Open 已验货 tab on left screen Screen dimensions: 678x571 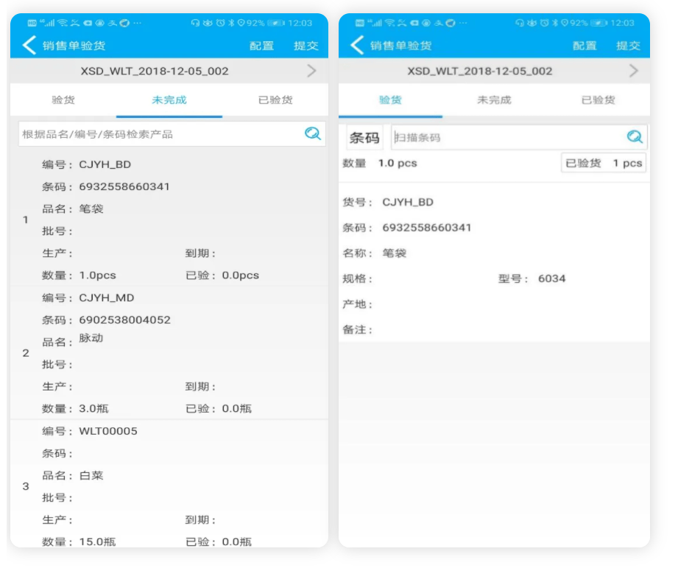275,100
